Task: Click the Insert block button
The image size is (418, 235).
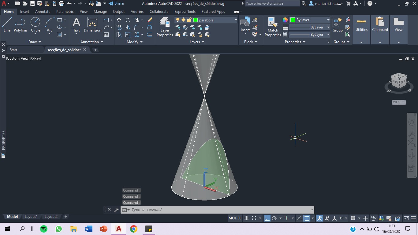Action: click(x=245, y=24)
